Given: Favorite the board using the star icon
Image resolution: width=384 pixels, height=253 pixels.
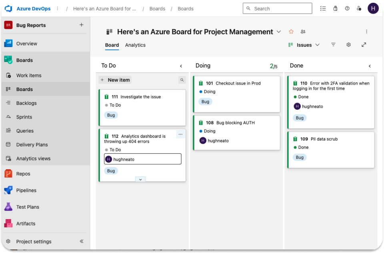Looking at the screenshot, I should (x=291, y=32).
